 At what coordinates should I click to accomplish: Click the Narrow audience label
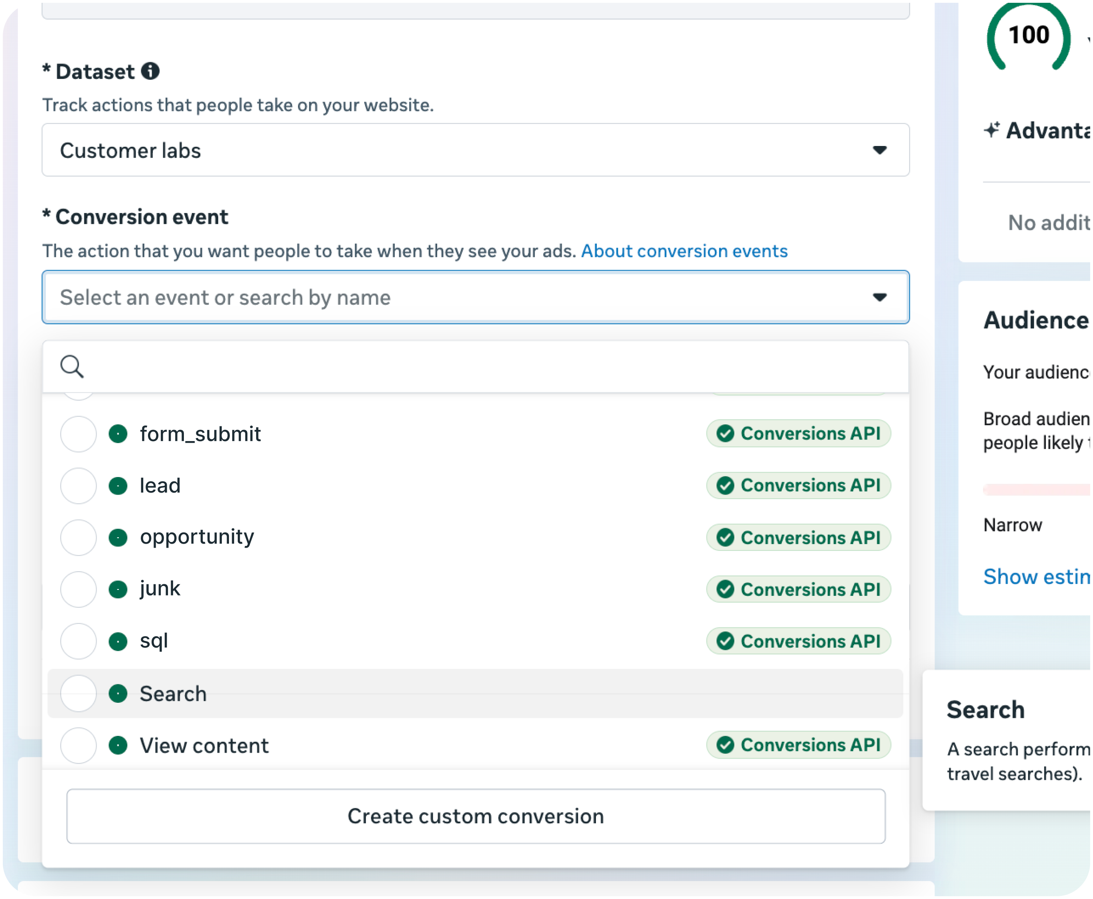coord(1012,525)
